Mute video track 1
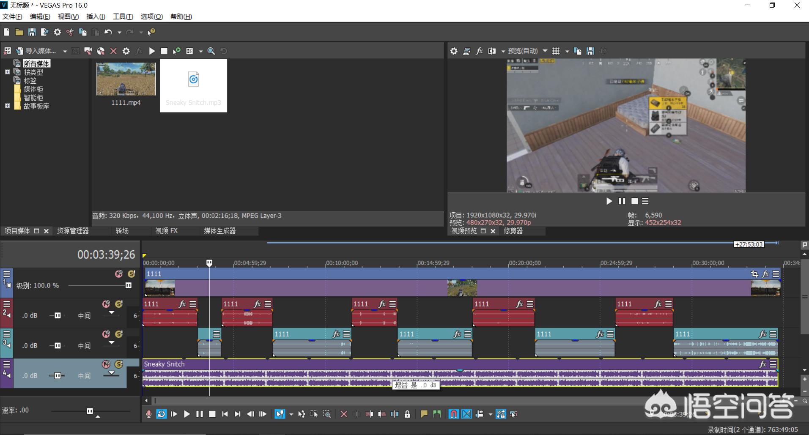The height and width of the screenshot is (435, 809). click(119, 274)
